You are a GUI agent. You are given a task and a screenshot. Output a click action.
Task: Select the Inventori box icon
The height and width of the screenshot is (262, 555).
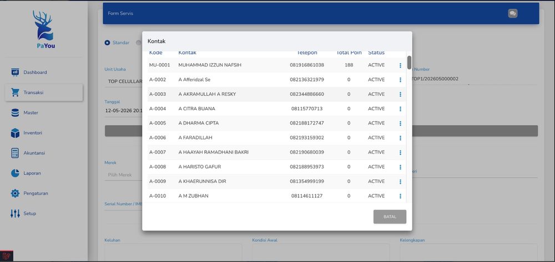pyautogui.click(x=15, y=133)
